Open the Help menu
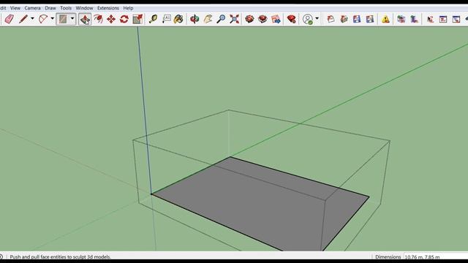The height and width of the screenshot is (263, 468). [x=128, y=8]
